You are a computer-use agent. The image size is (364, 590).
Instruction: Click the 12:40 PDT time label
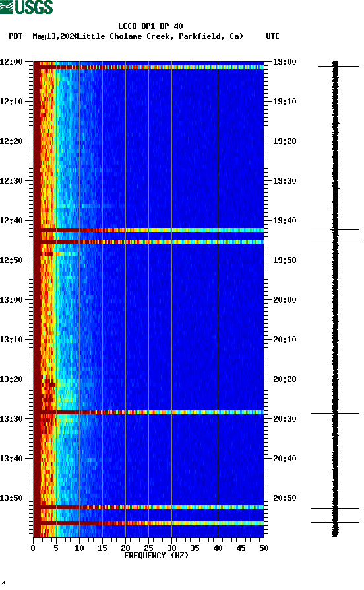click(11, 221)
